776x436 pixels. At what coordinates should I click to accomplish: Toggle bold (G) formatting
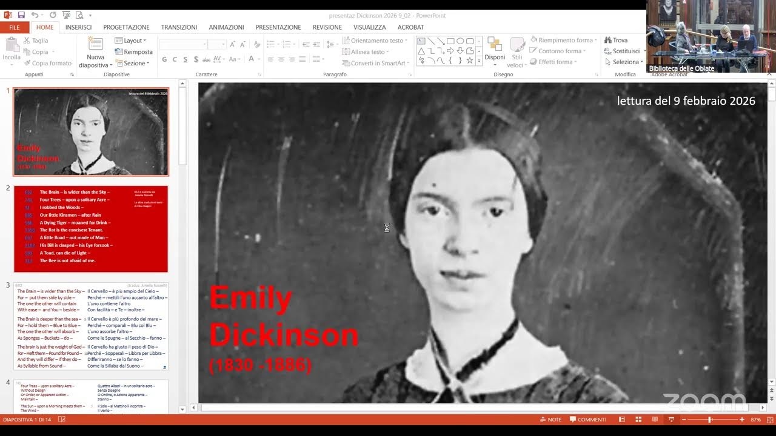point(164,59)
